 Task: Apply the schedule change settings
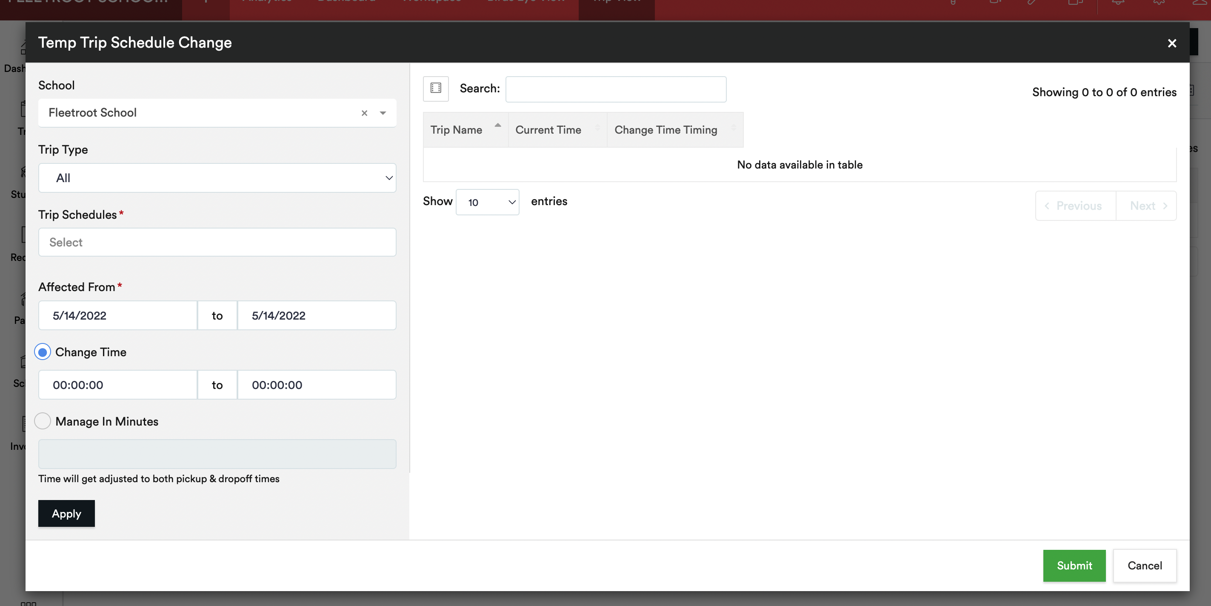(66, 513)
